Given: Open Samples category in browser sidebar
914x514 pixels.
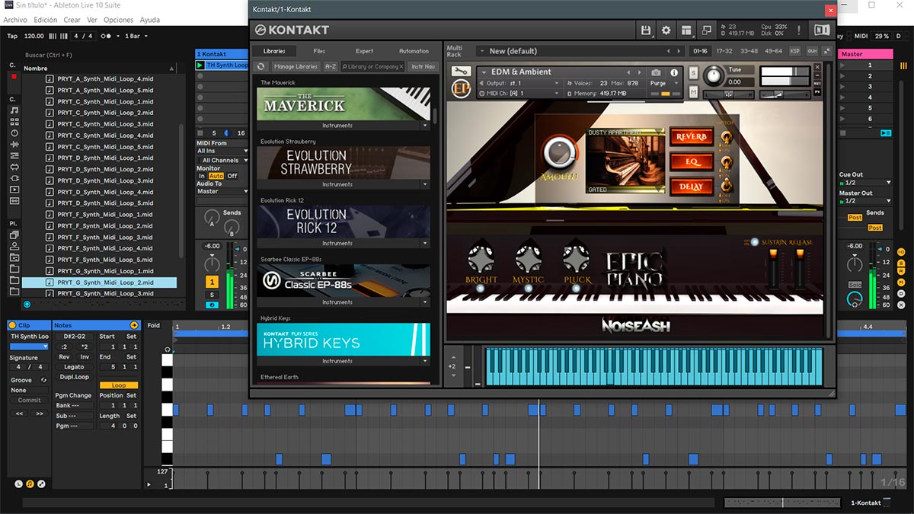Looking at the screenshot, I should 14,201.
